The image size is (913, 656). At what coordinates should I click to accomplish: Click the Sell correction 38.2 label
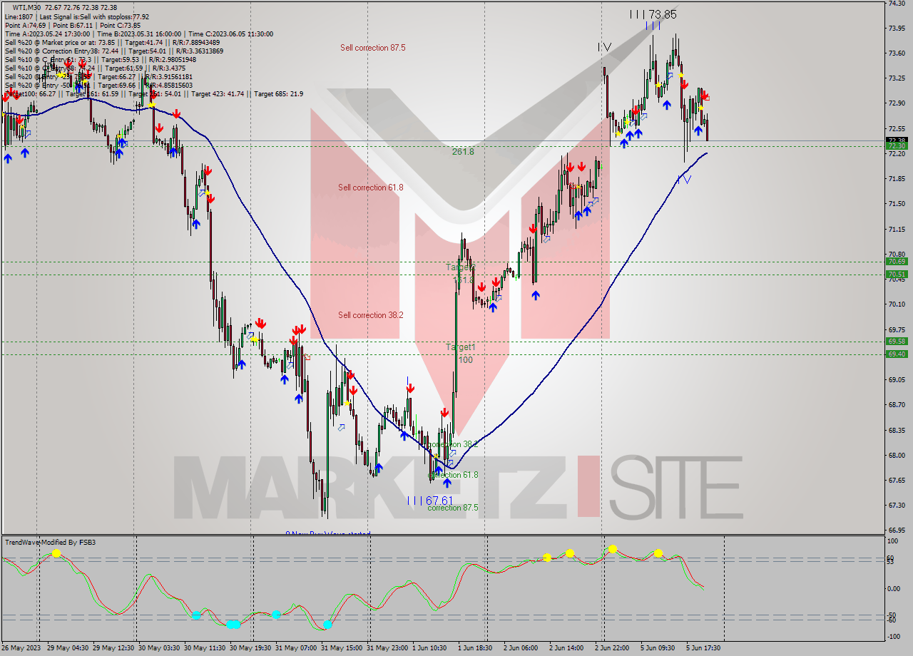tap(370, 314)
